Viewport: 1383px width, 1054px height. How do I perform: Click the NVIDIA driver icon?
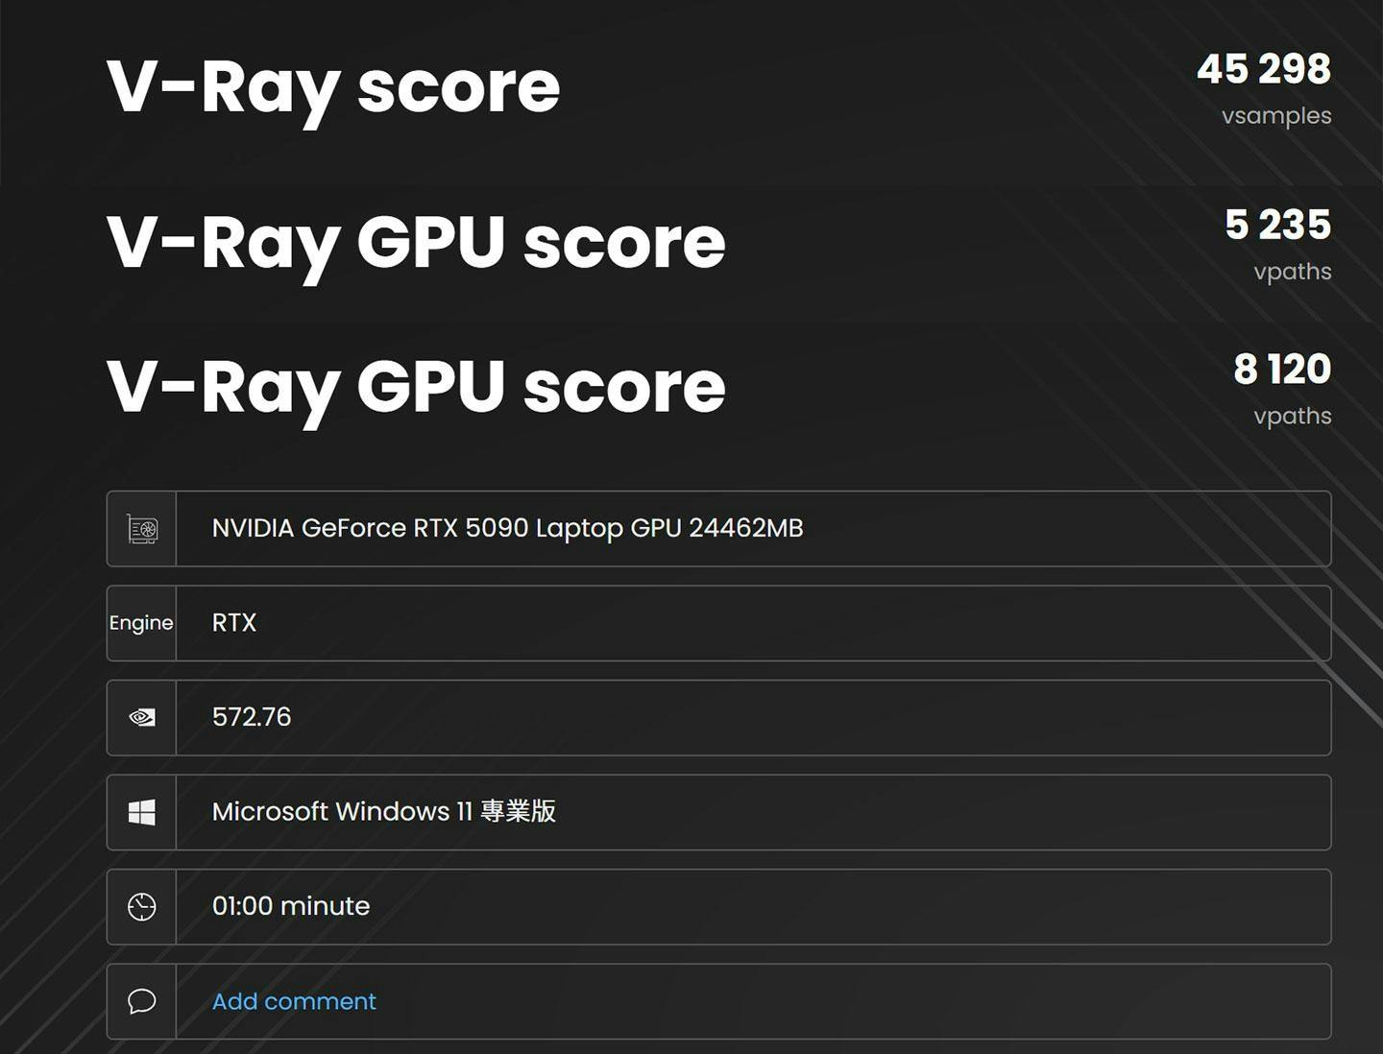click(x=142, y=717)
